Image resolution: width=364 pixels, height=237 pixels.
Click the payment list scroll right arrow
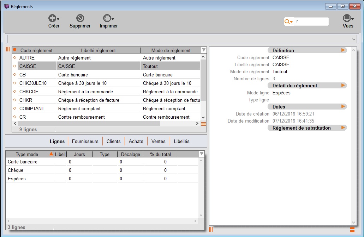click(197, 124)
